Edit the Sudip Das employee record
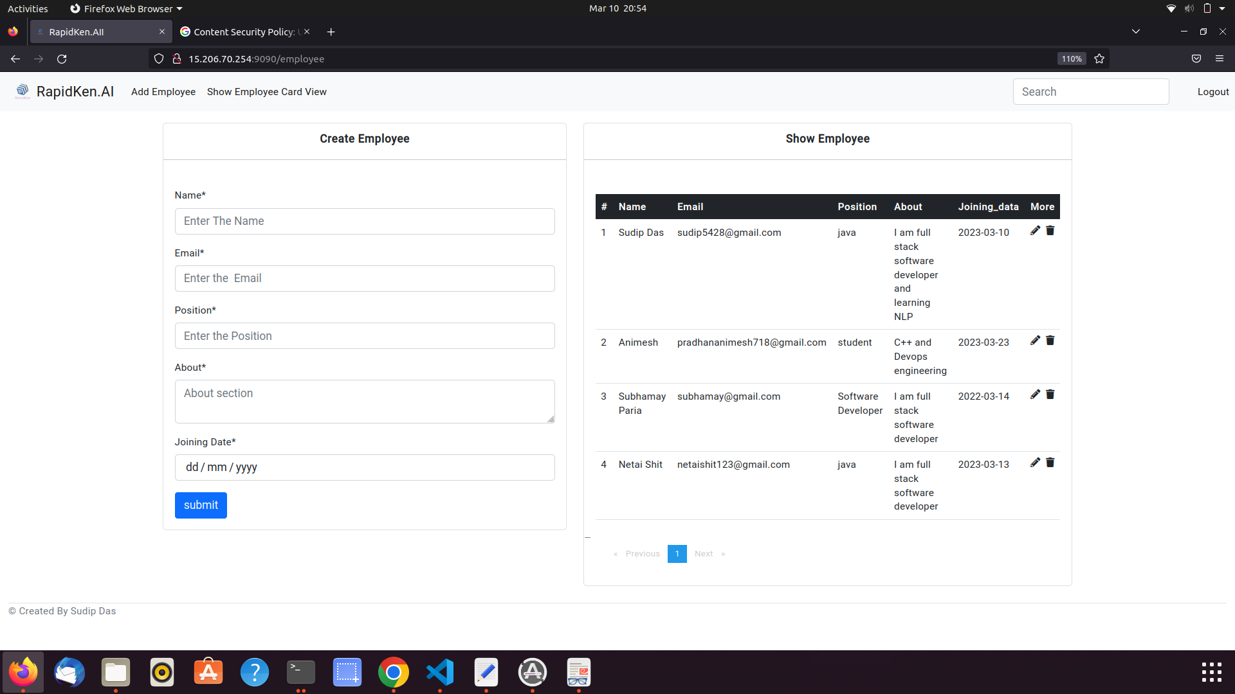Image resolution: width=1235 pixels, height=694 pixels. tap(1035, 231)
